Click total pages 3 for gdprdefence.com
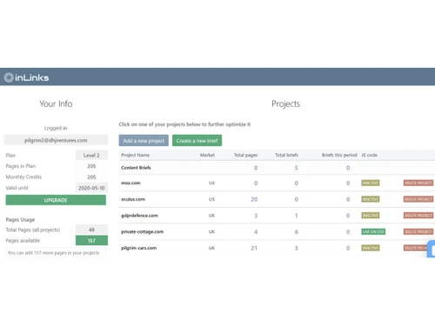 click(256, 216)
